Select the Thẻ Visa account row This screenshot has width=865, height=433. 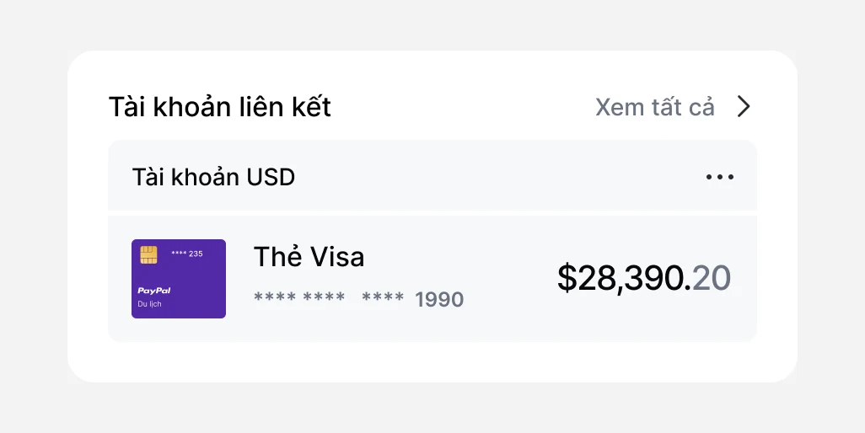click(x=432, y=279)
